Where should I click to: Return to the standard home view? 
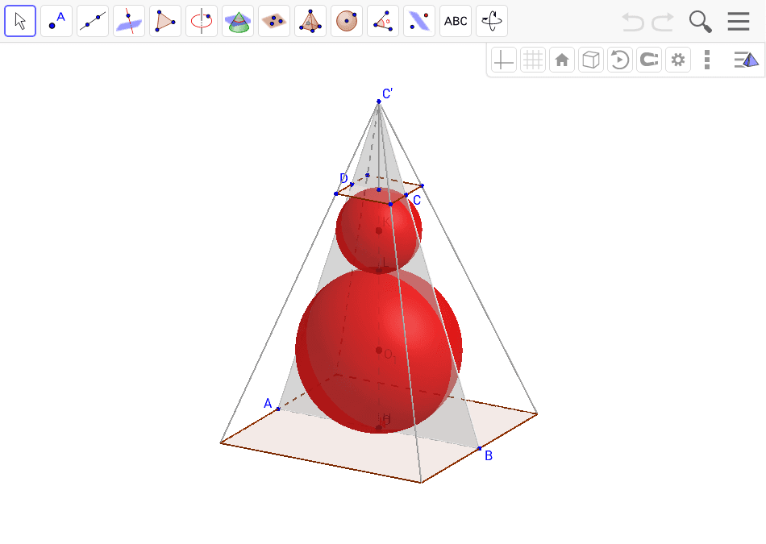click(562, 60)
